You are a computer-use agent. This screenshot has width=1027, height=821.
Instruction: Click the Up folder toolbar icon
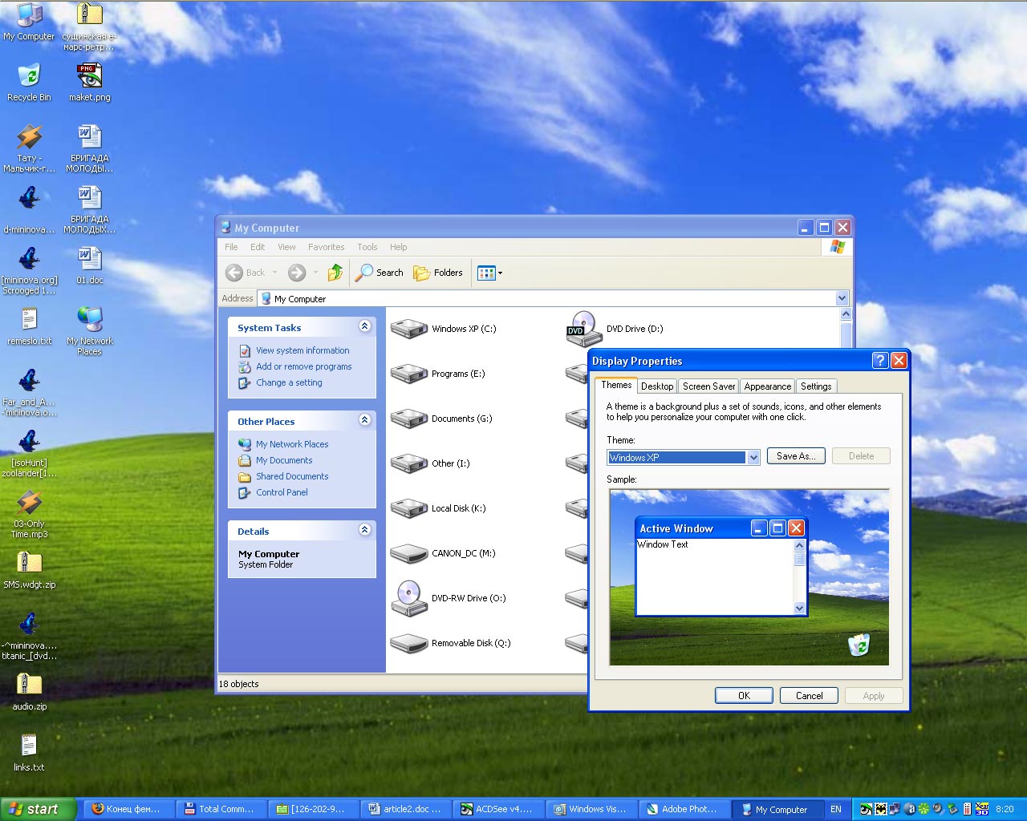pyautogui.click(x=335, y=273)
